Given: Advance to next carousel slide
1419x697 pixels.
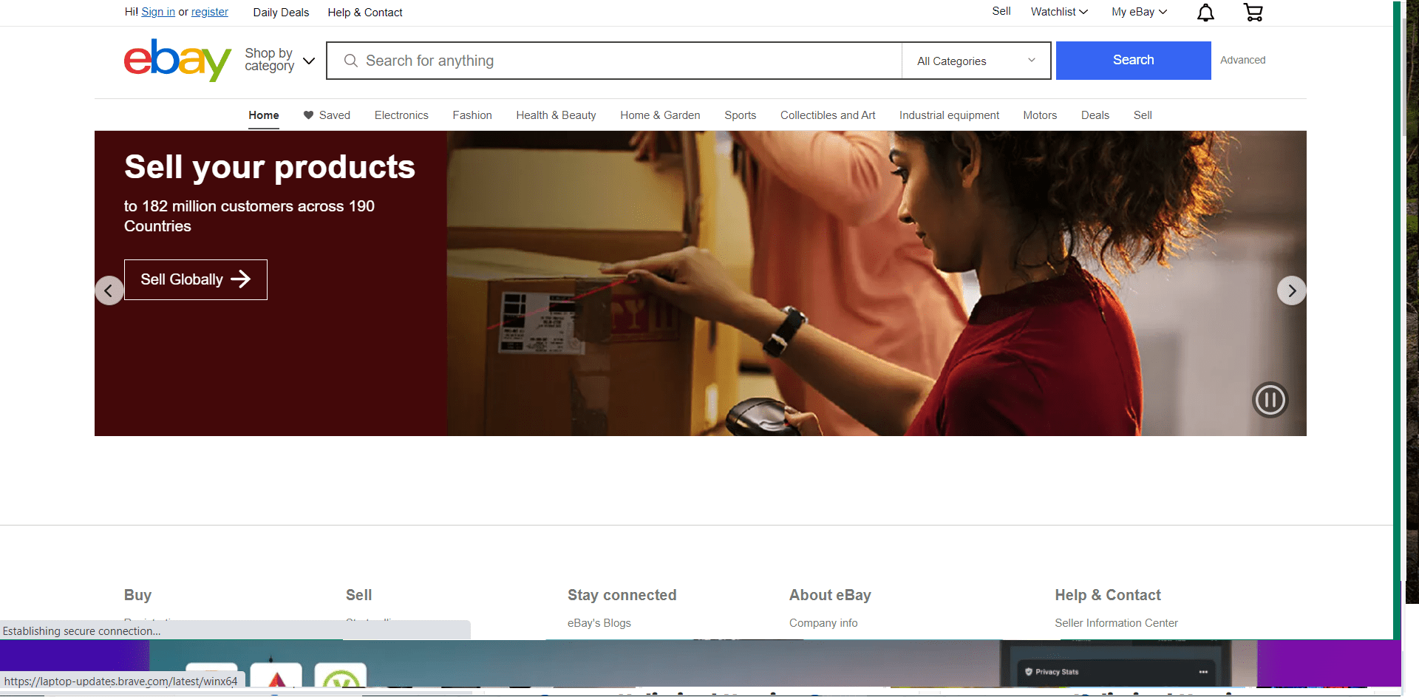Looking at the screenshot, I should [1291, 290].
